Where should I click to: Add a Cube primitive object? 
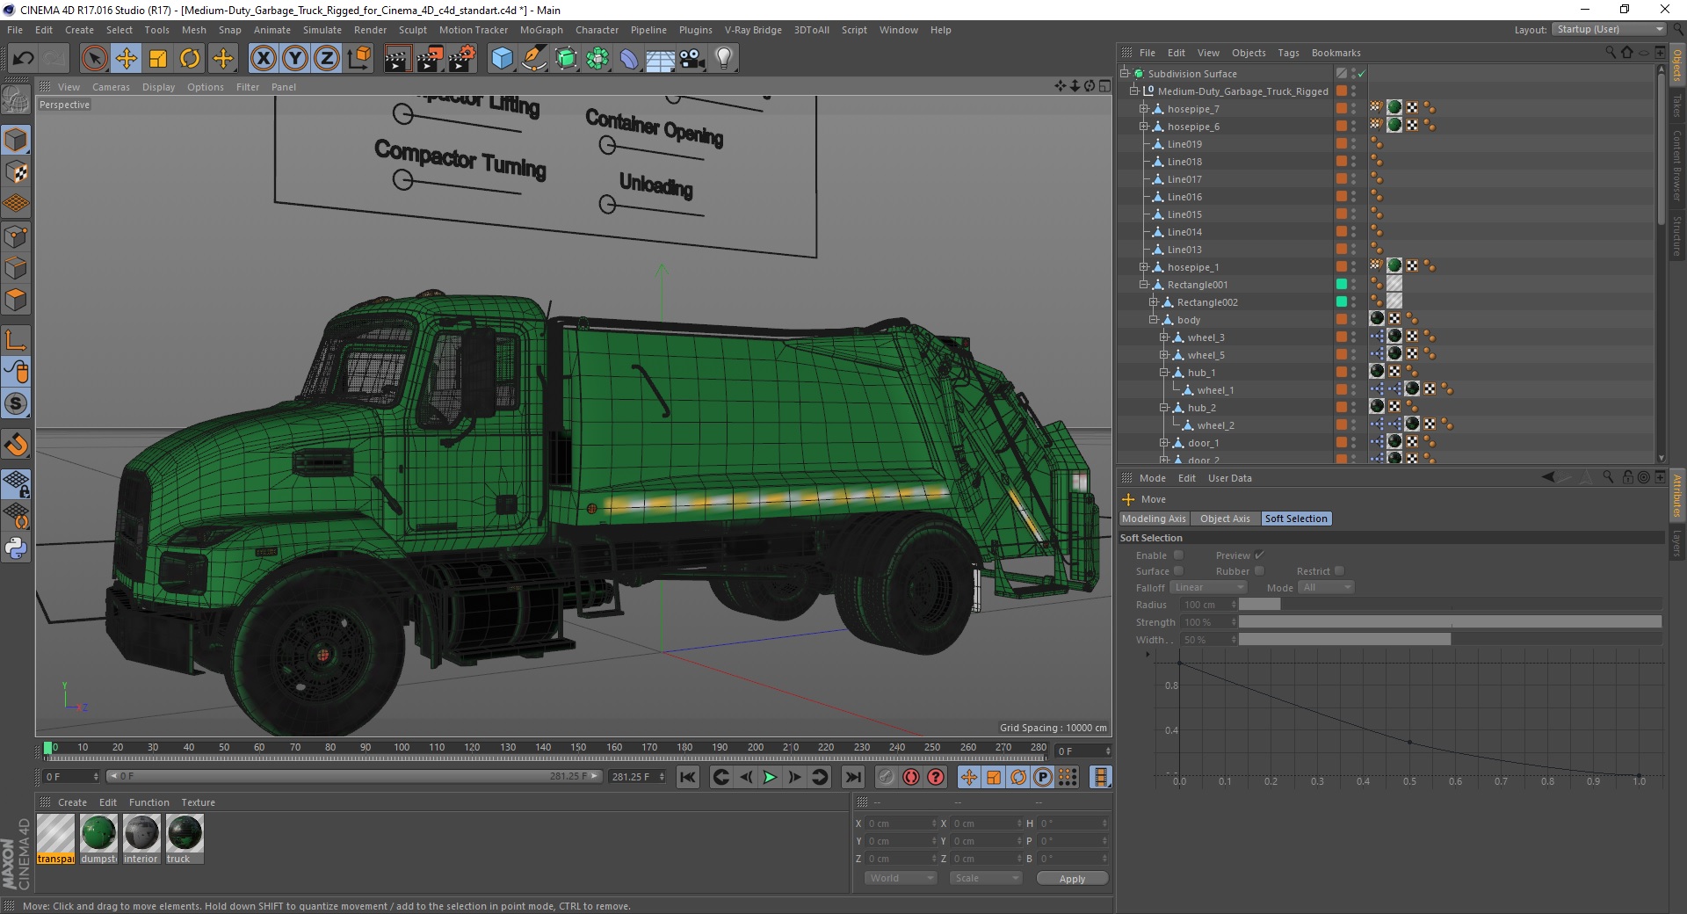tap(502, 59)
